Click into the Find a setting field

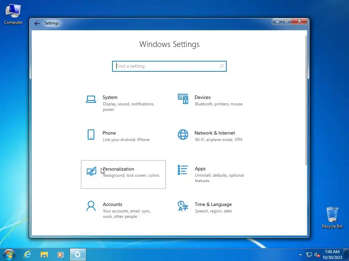click(x=169, y=66)
